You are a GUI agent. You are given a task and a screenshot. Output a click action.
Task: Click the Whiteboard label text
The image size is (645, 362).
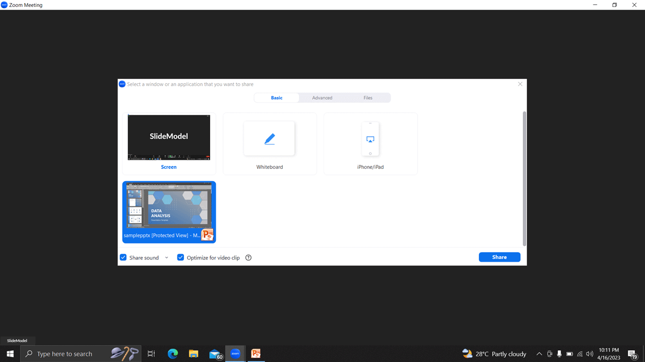[270, 167]
